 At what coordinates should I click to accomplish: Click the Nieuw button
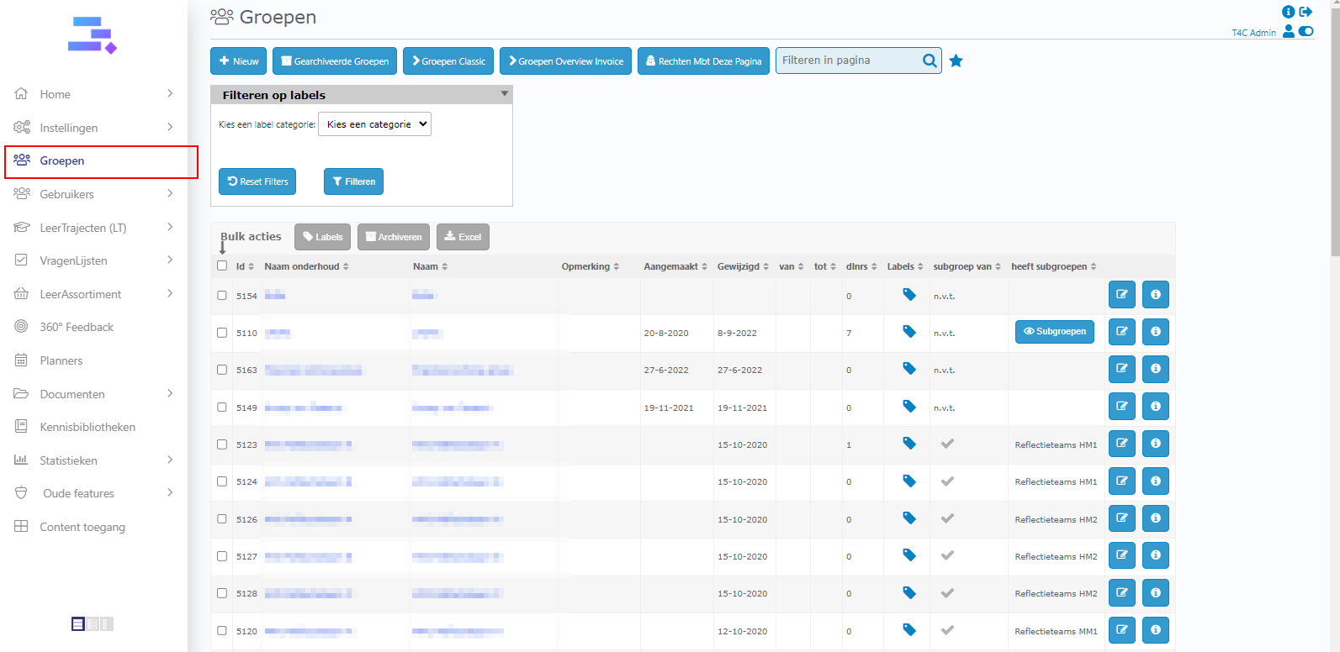(238, 61)
